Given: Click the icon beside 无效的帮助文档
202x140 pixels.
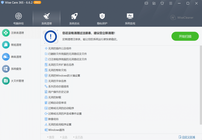Looking at the screenshot, I should pyautogui.click(x=46, y=70).
